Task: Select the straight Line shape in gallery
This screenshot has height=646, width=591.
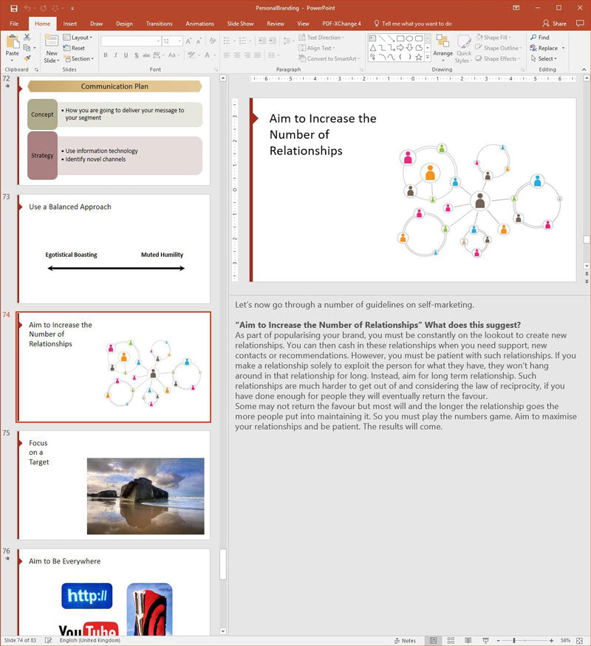Action: click(x=382, y=38)
